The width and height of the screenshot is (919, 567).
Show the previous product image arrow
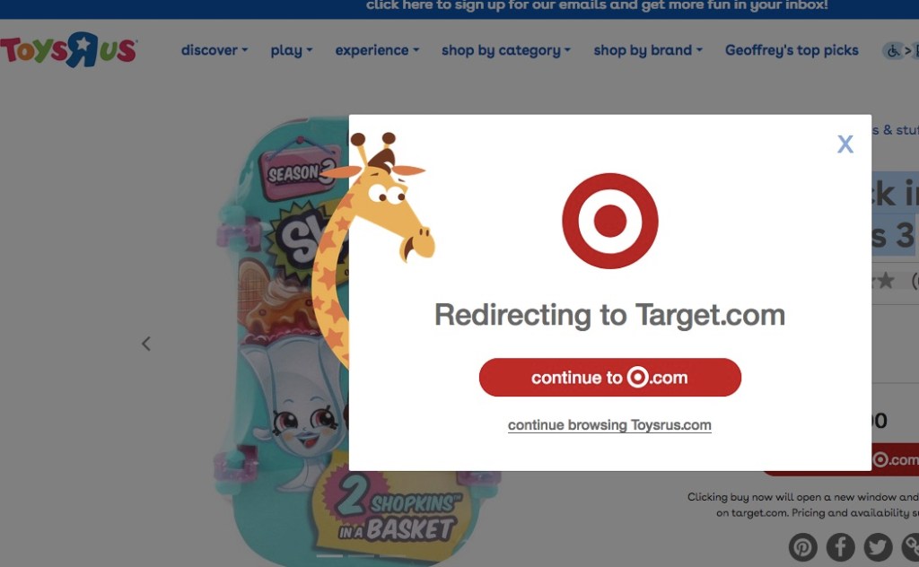[x=146, y=344]
